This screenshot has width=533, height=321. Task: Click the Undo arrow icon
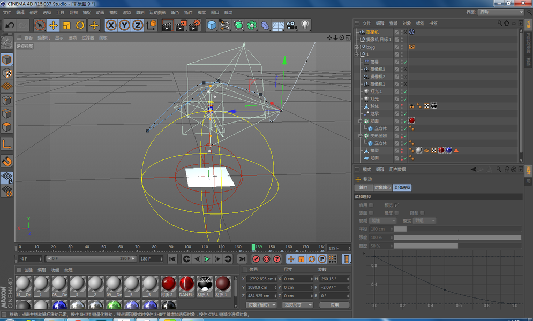coord(10,25)
